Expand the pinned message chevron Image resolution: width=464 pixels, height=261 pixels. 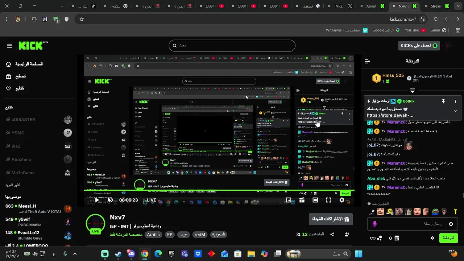(x=455, y=111)
